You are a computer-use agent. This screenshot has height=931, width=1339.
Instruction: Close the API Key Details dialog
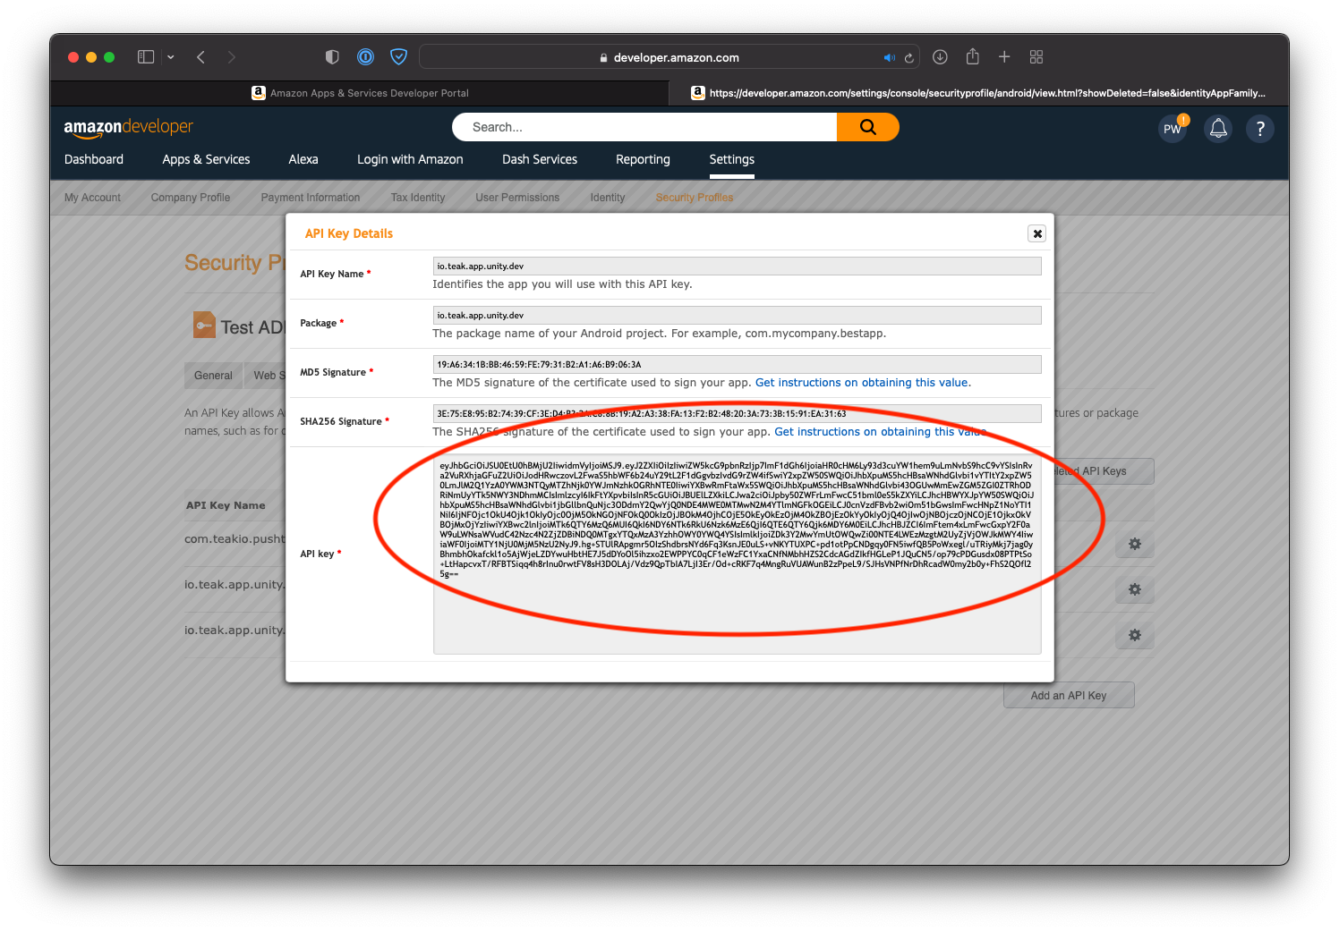[1037, 233]
